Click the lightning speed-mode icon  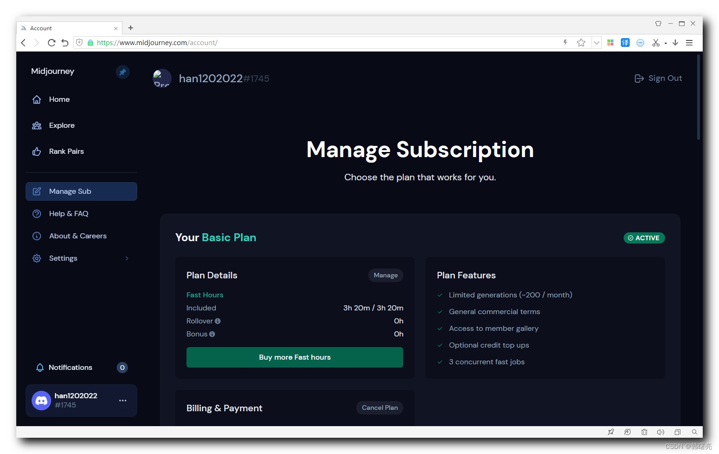point(566,43)
